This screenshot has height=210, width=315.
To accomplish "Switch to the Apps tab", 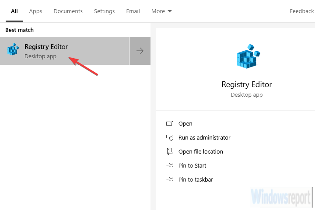I will [35, 11].
